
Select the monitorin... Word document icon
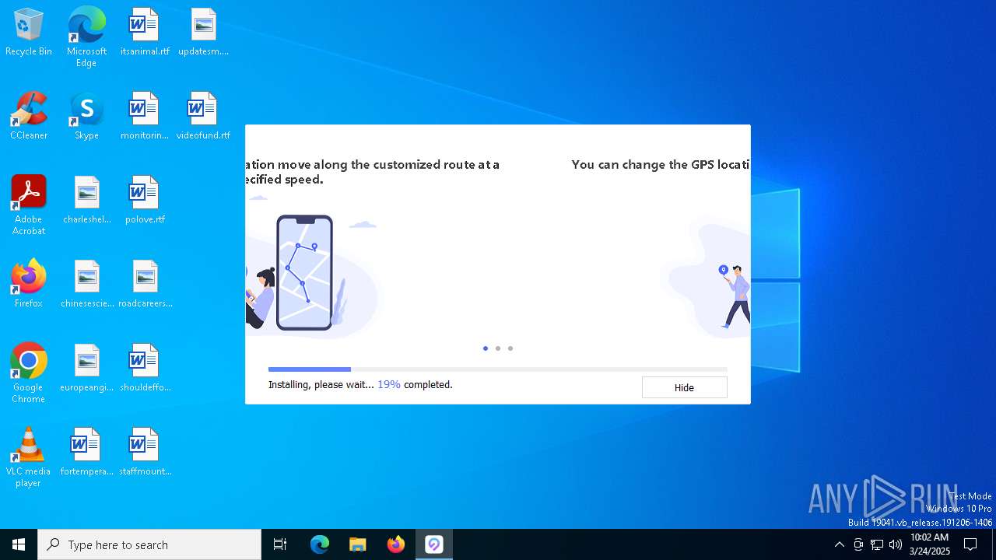coord(145,117)
